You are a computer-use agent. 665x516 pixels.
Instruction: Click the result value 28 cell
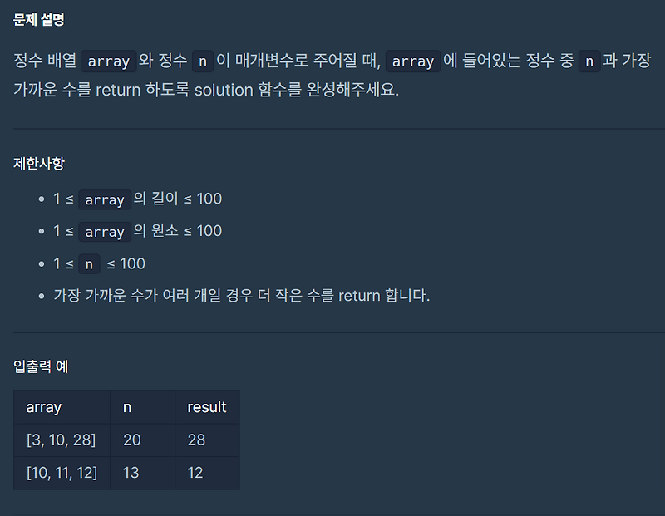[x=207, y=440]
